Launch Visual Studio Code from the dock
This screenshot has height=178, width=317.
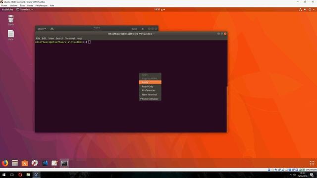[x=45, y=163]
